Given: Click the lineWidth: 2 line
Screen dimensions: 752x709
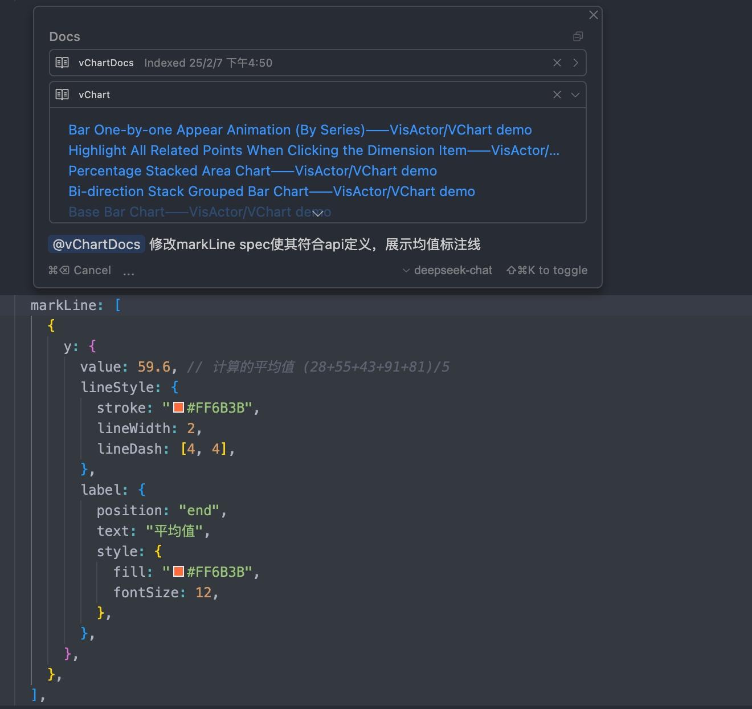Looking at the screenshot, I should tap(149, 428).
